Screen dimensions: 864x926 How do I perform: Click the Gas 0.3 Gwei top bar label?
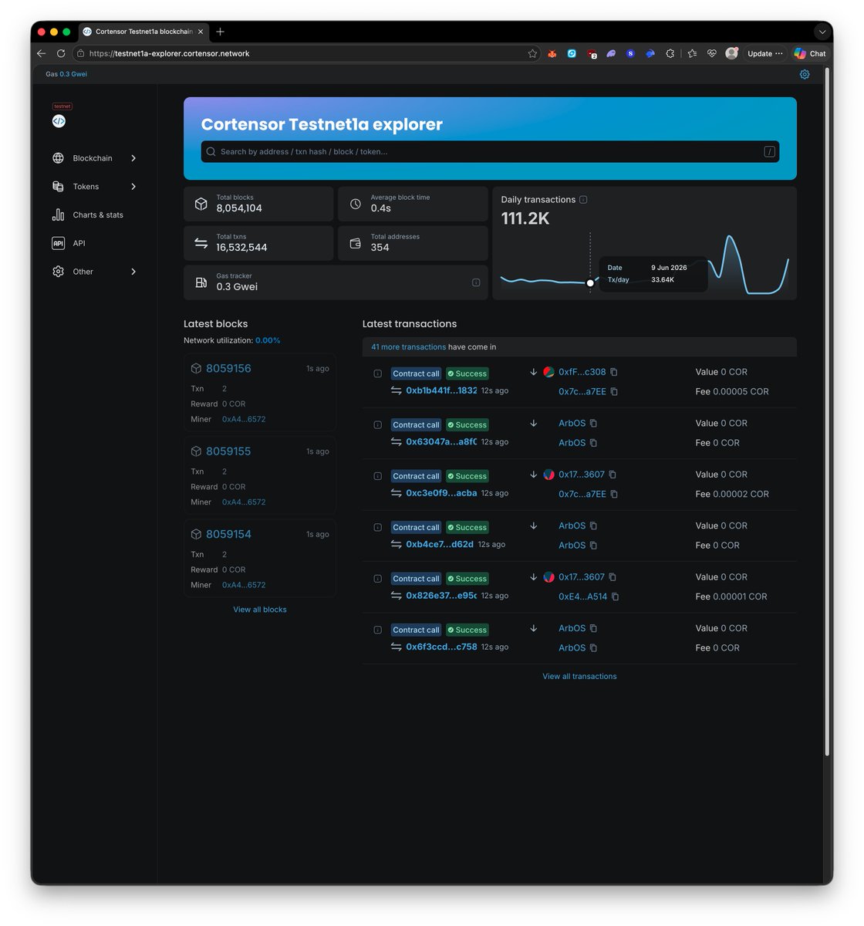66,74
